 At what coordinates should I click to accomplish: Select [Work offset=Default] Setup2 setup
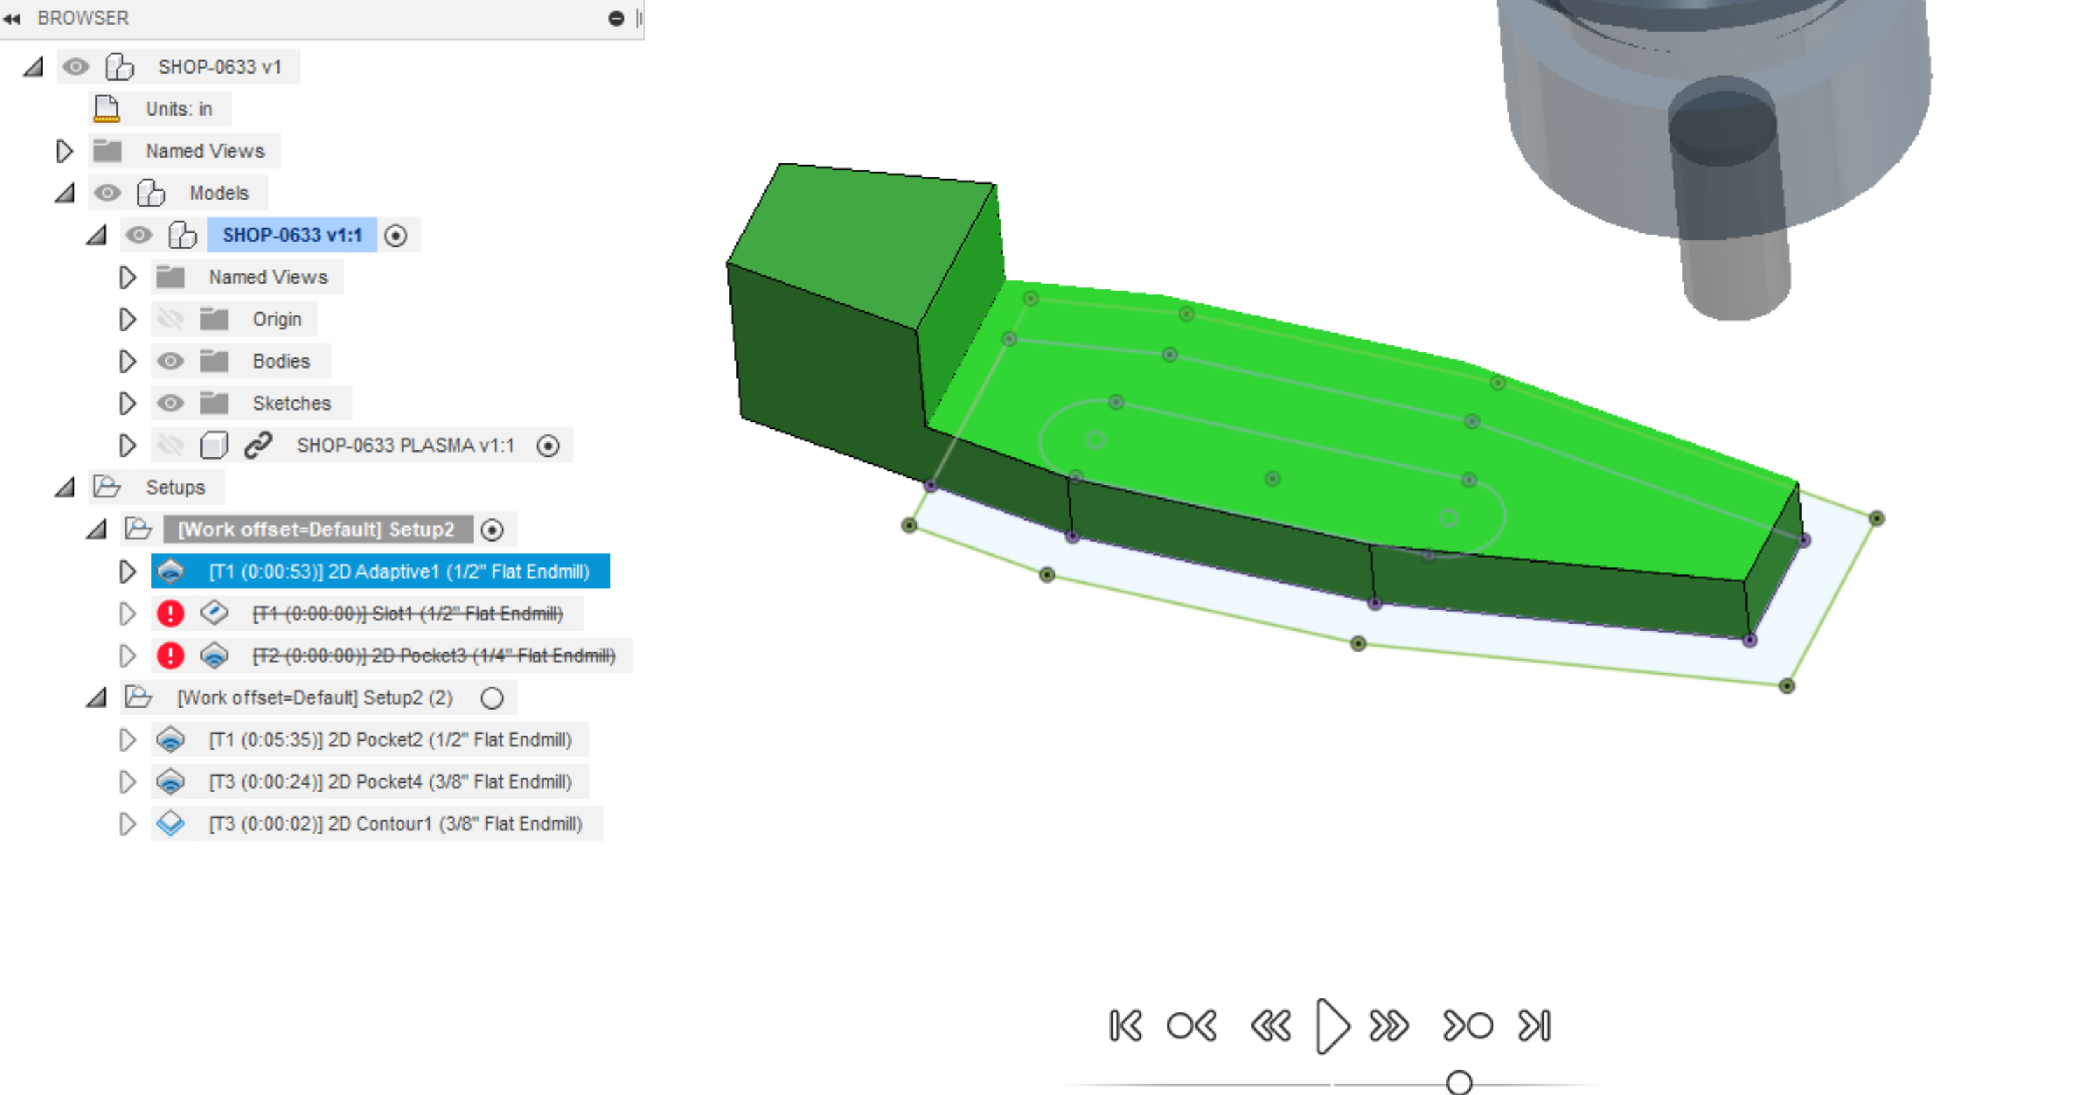(x=317, y=530)
